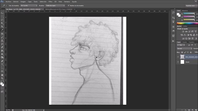Select the Clone Stamp tool
This screenshot has height=111, width=198.
[2, 40]
